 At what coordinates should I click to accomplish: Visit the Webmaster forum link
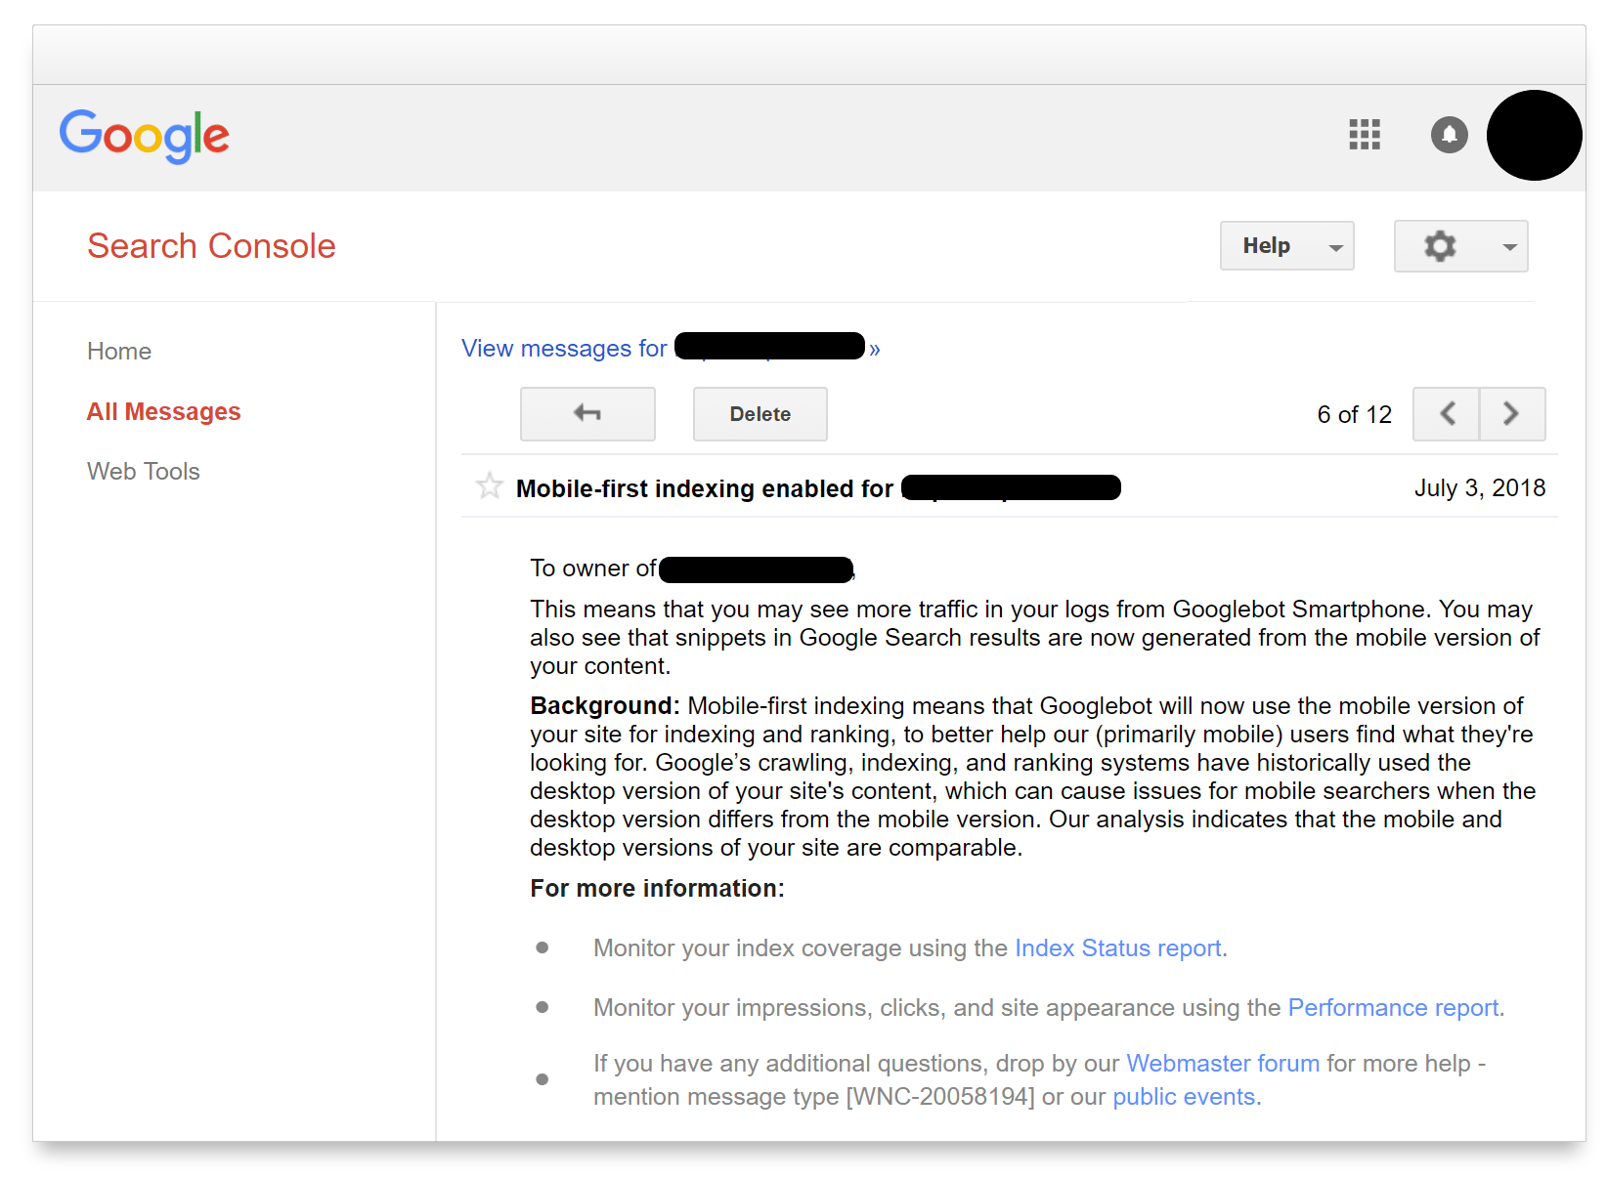[x=1223, y=1064]
